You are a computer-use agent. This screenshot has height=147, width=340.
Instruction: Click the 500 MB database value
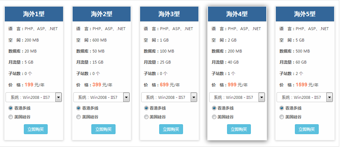(303, 51)
